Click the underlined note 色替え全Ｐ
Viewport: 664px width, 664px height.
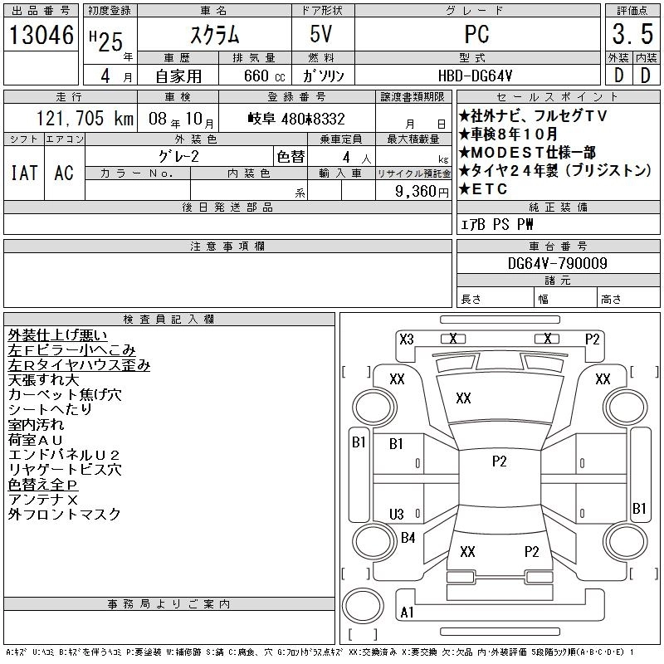tap(42, 484)
